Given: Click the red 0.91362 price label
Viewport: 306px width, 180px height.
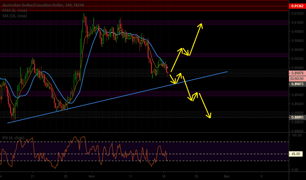Looking at the screenshot, I should (296, 6).
